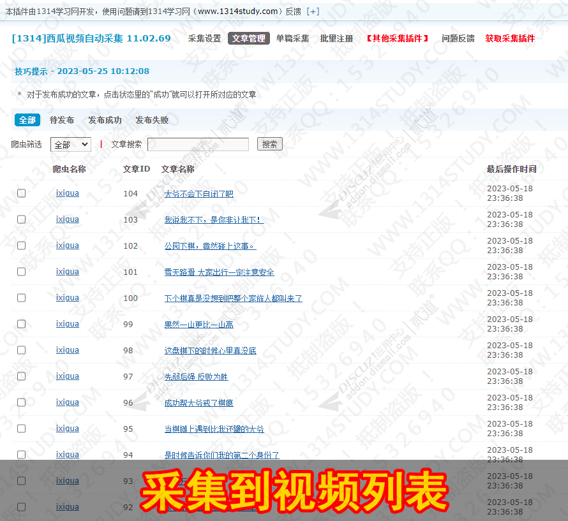Click the ixigua link in row 97

click(68, 376)
